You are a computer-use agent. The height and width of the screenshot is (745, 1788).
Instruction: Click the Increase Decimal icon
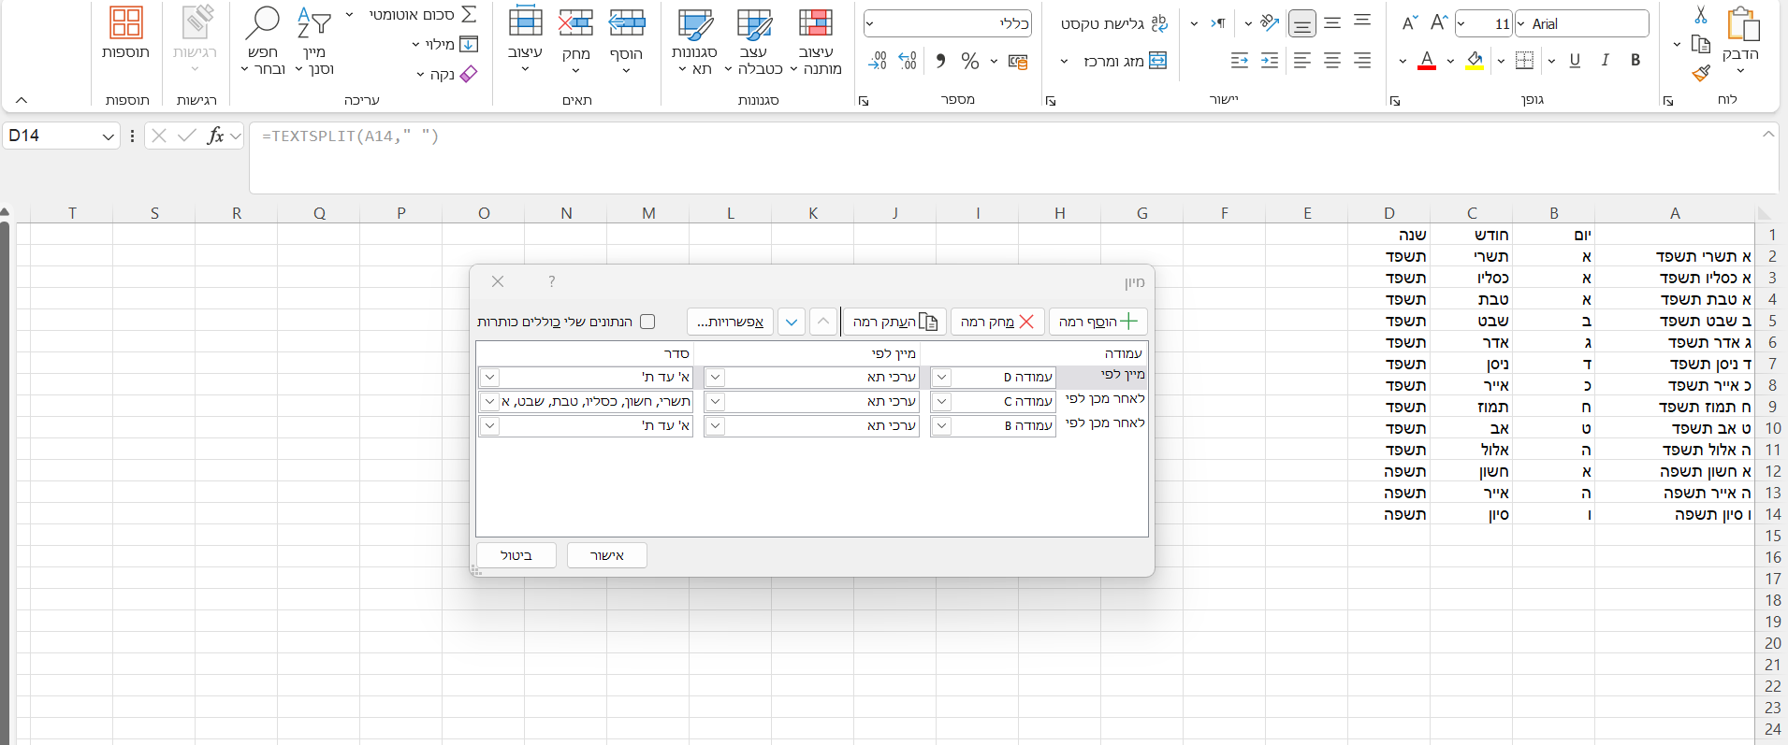[908, 62]
